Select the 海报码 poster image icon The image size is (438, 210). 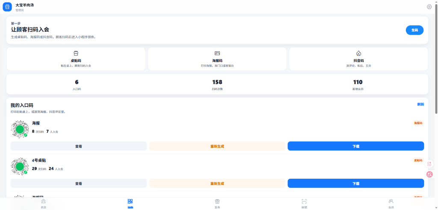pyautogui.click(x=217, y=53)
